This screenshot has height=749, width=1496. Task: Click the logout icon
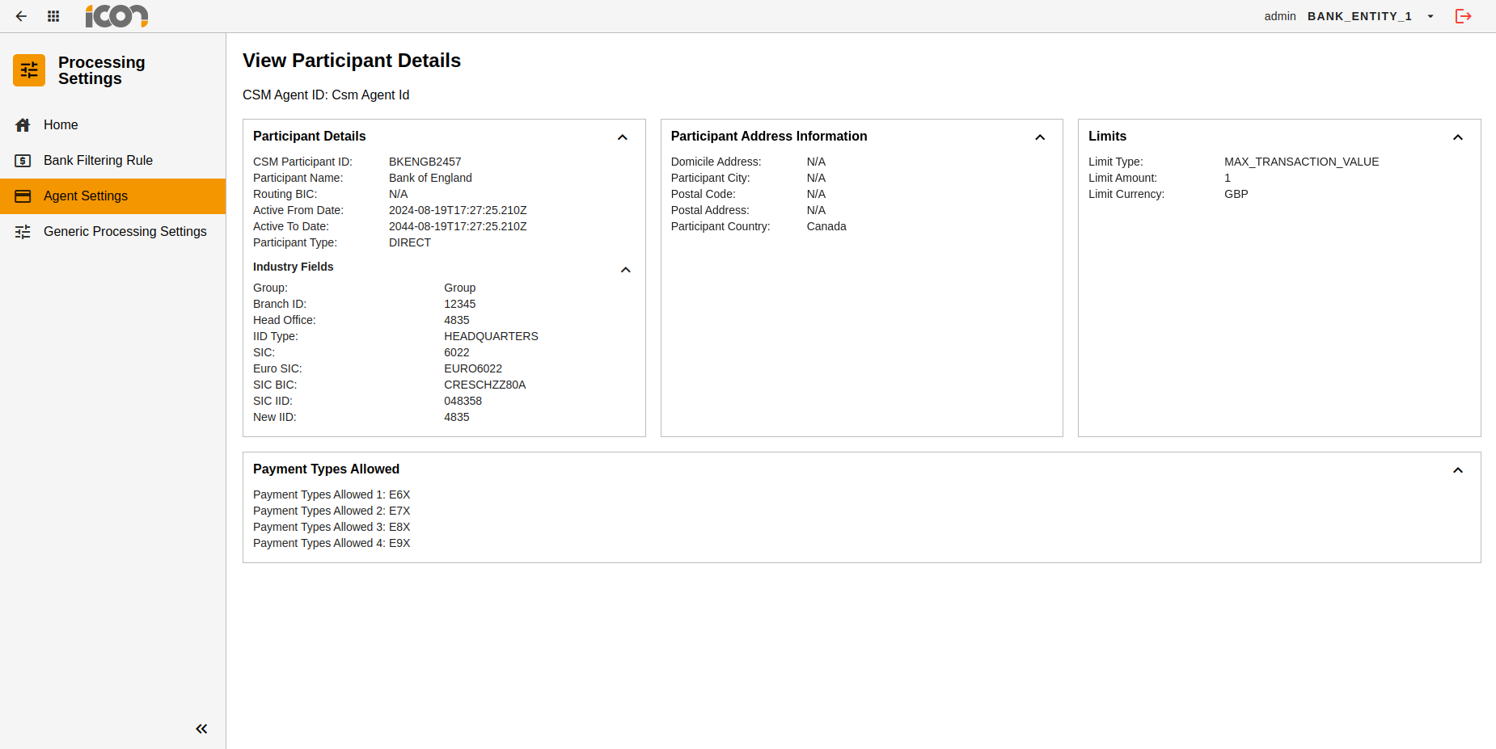tap(1463, 16)
